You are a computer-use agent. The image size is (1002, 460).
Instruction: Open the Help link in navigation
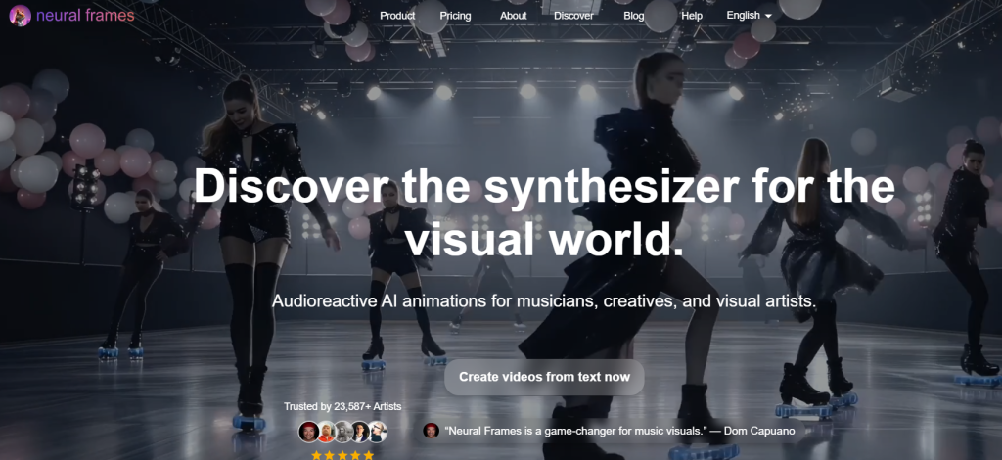(692, 16)
